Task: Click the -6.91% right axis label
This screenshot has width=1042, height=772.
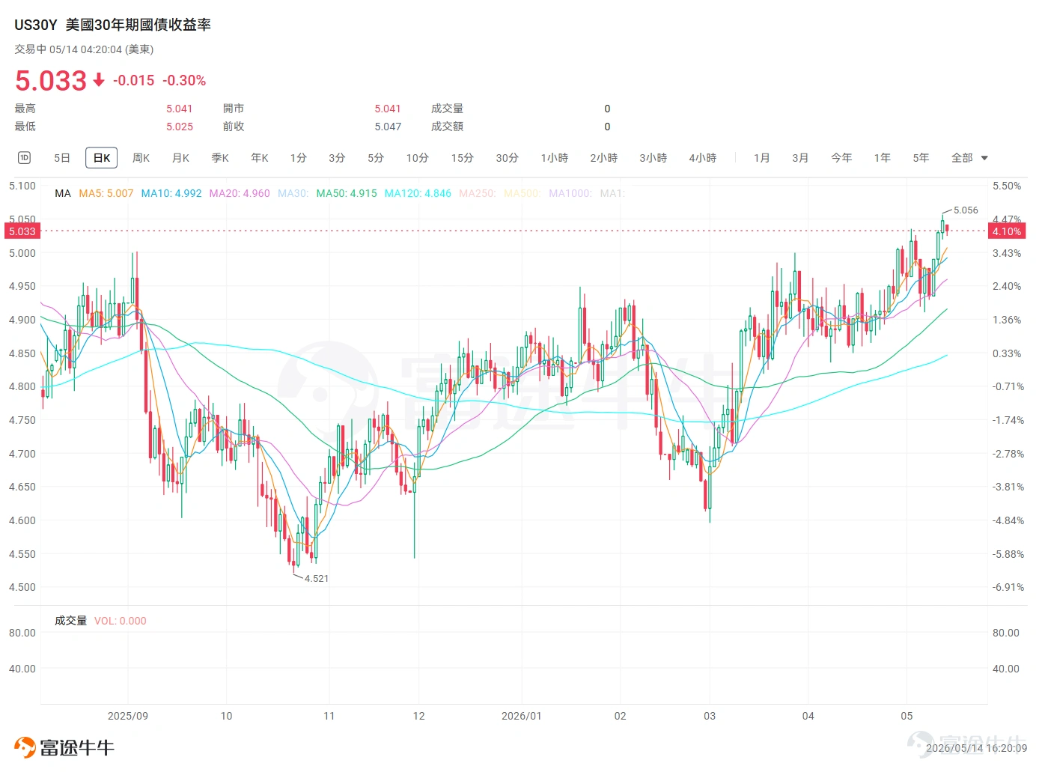Action: click(1008, 587)
